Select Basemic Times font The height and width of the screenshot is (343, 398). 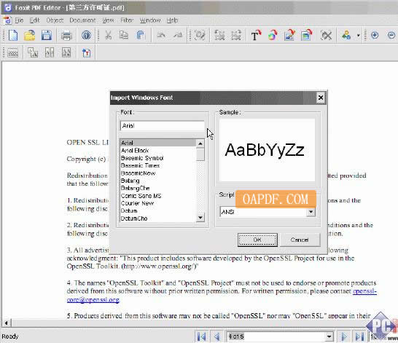click(x=158, y=165)
